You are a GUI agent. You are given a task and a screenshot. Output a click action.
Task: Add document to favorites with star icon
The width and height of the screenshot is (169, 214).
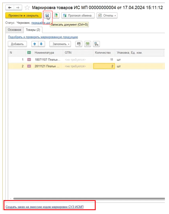pos(27,8)
